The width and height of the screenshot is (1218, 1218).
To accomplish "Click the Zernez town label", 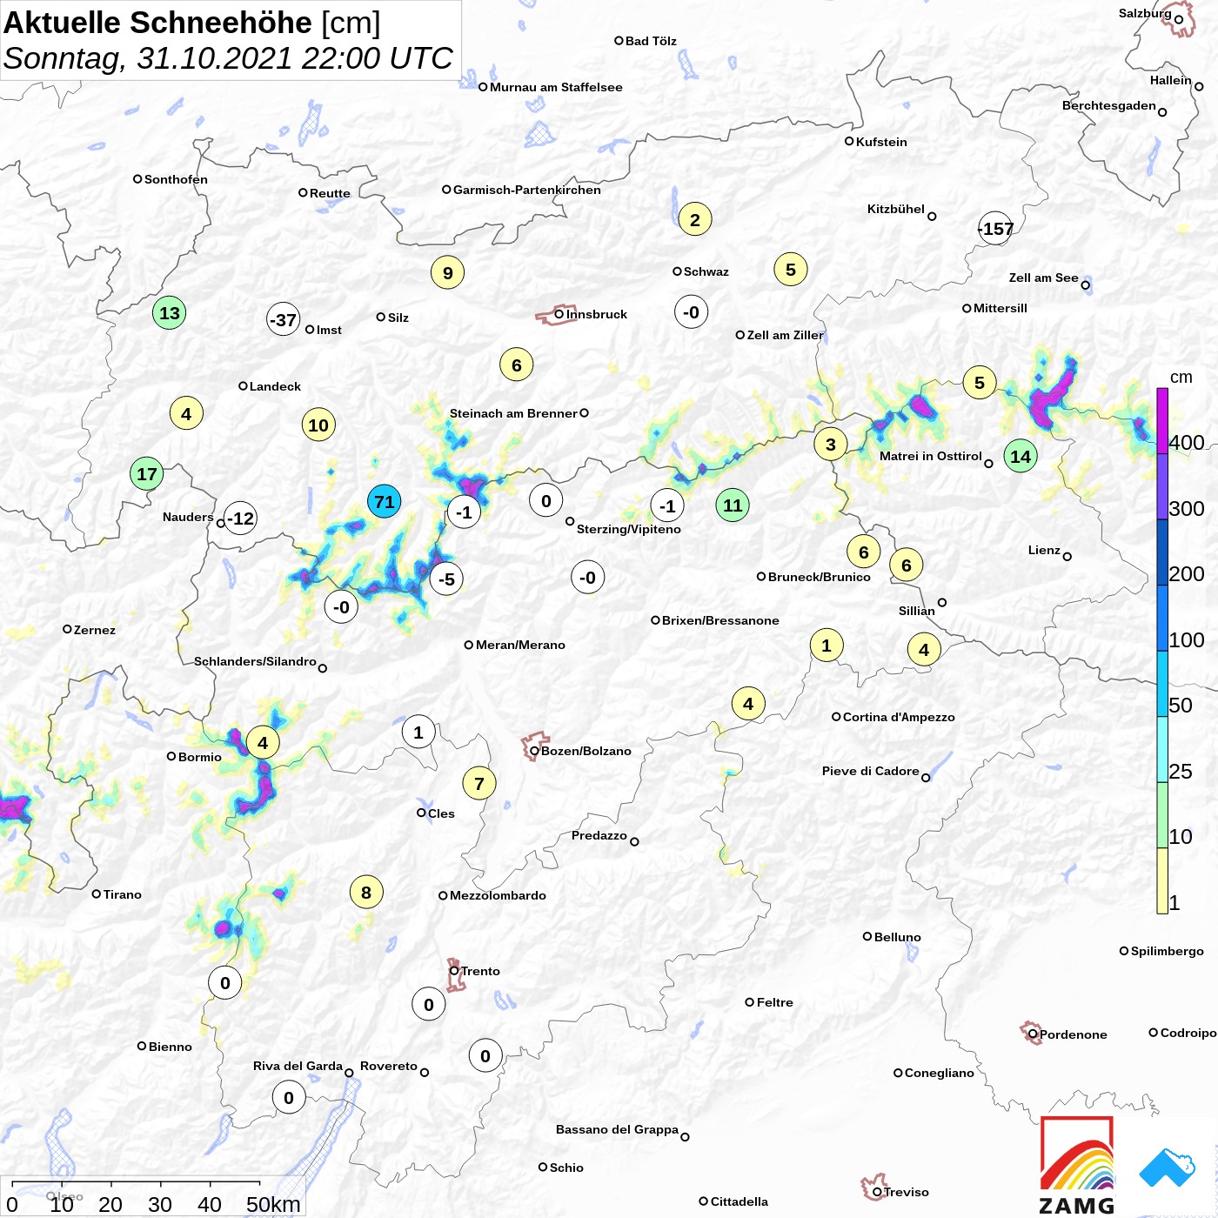I will (95, 630).
